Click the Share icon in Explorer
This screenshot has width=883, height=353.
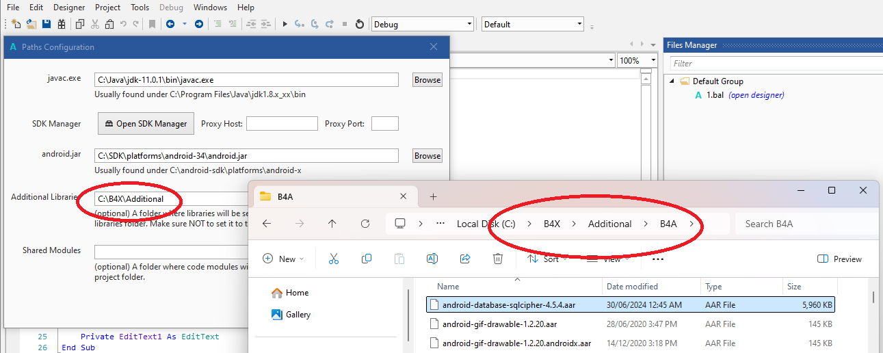pos(465,259)
